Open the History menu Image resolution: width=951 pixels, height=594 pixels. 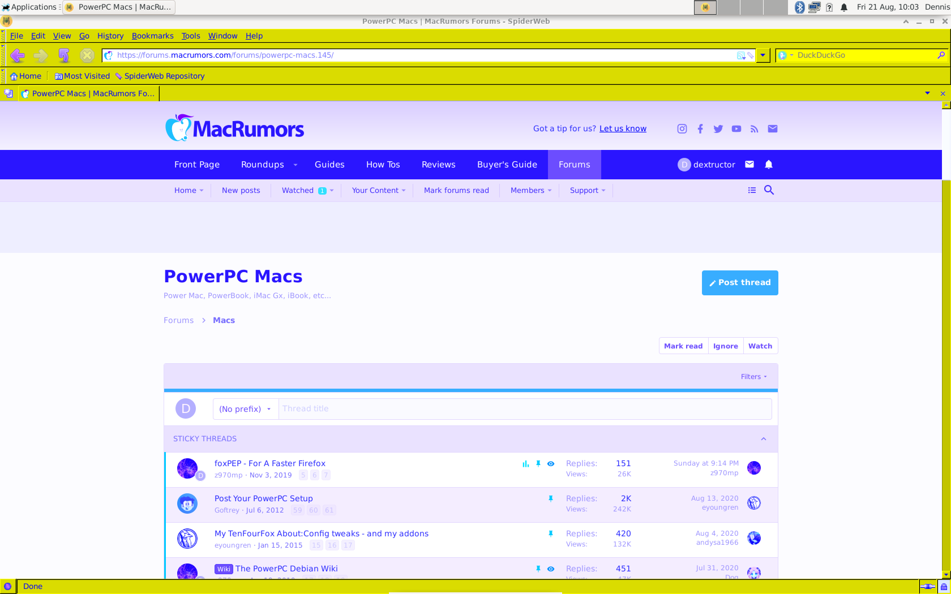point(110,36)
